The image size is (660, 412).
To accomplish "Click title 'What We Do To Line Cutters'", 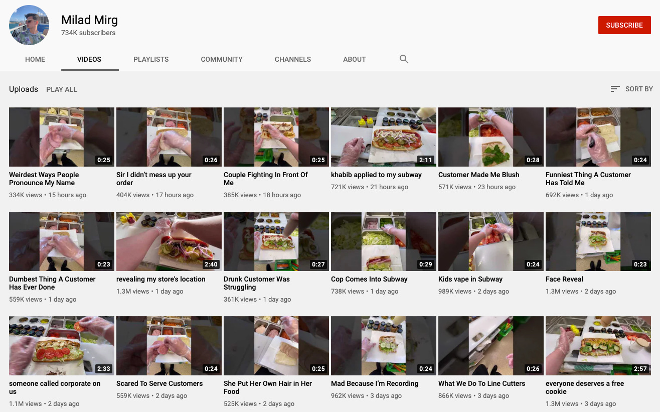I will 482,383.
